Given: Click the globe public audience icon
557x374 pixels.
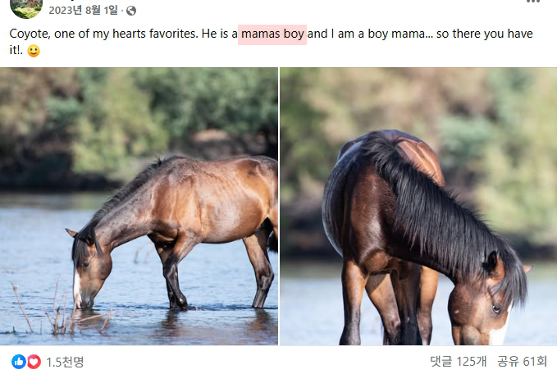Looking at the screenshot, I should pyautogui.click(x=131, y=11).
